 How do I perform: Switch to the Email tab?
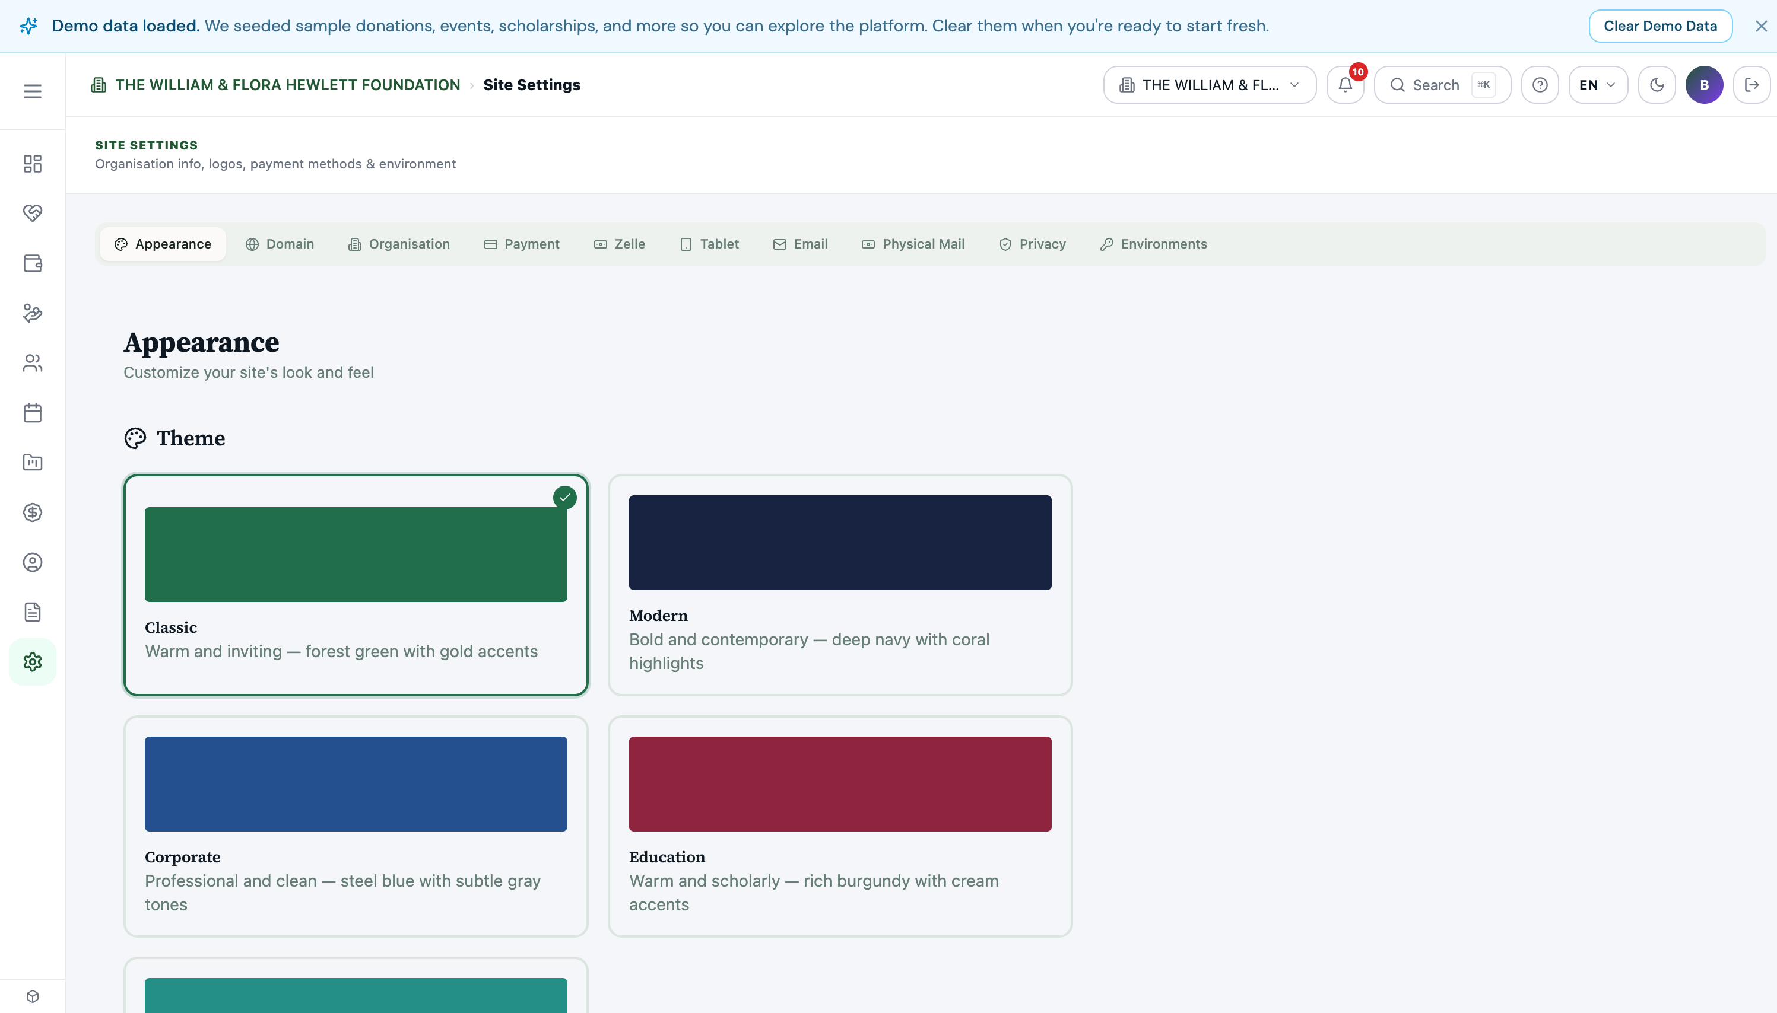click(801, 244)
